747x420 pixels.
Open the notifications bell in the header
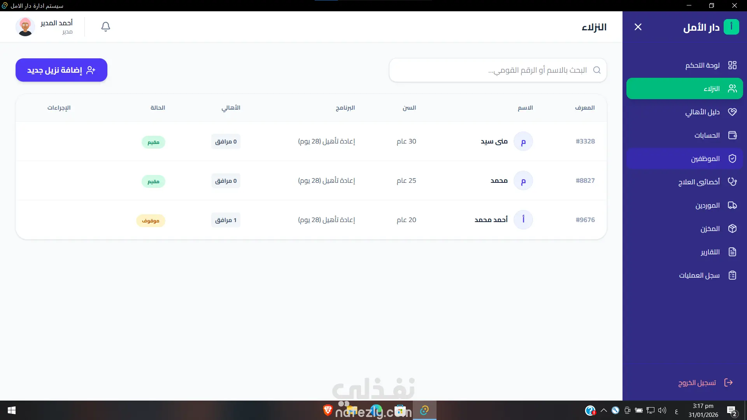(106, 27)
